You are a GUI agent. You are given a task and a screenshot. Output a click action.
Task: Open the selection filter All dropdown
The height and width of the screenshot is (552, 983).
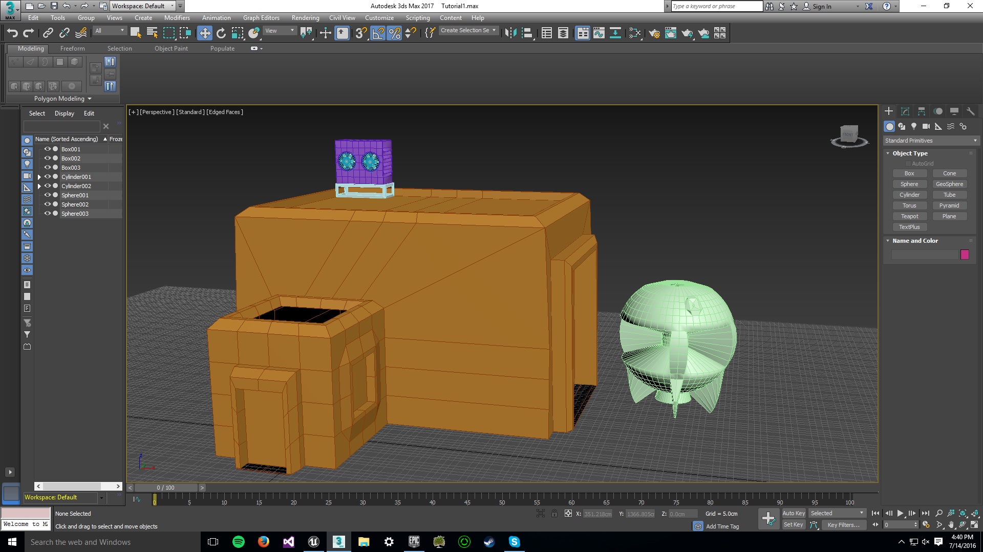(x=110, y=31)
